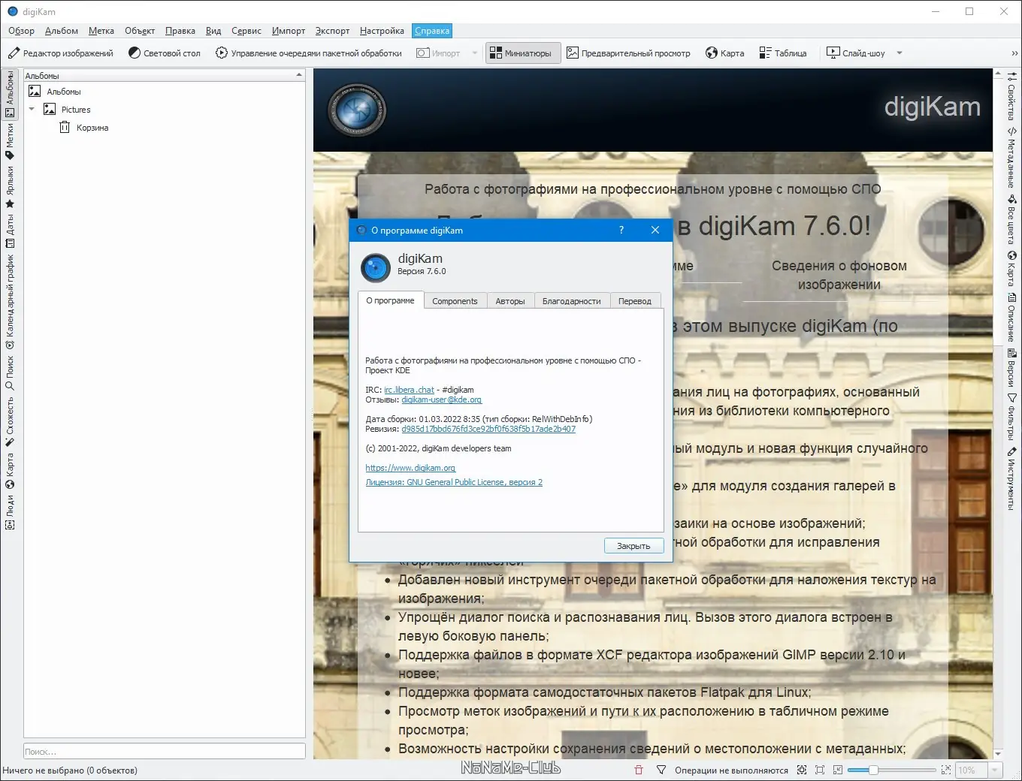Open the batch queue manager toolbar button
Viewport: 1022px width, 781px height.
309,53
